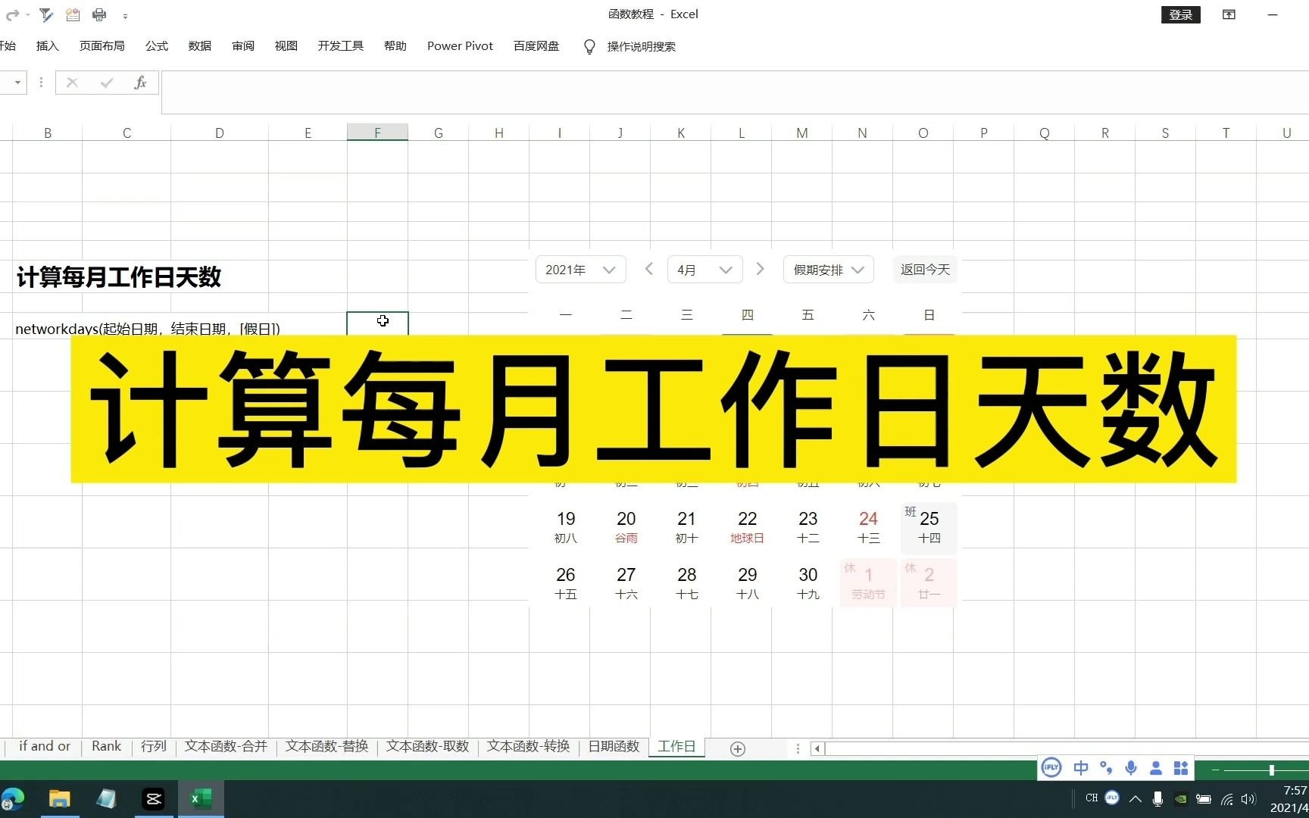Click the confirm checkmark in the formula bar

[107, 83]
